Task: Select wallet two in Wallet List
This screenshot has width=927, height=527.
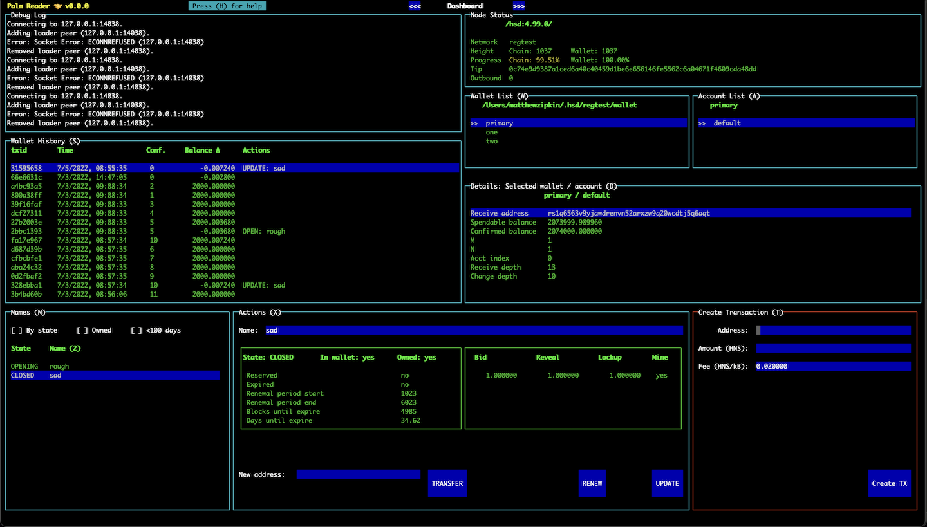Action: click(x=579, y=141)
